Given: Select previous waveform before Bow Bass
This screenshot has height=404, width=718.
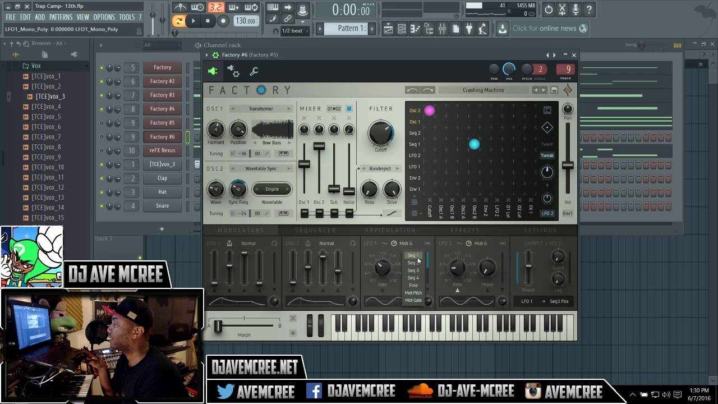Looking at the screenshot, I should click(255, 143).
